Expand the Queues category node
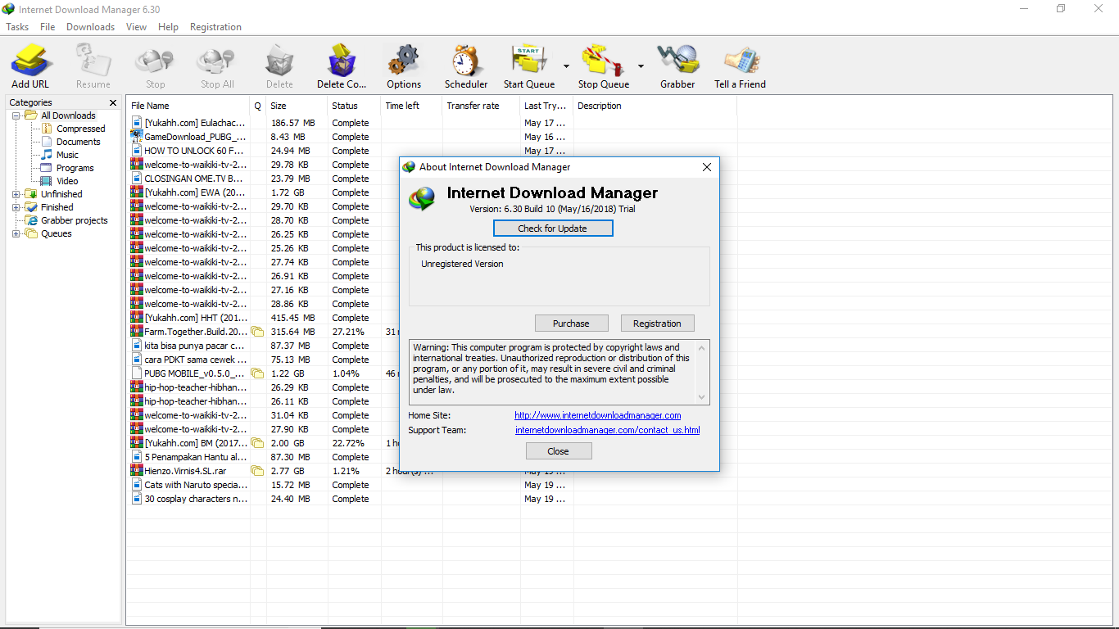Screen dimensions: 1119x629 16,233
